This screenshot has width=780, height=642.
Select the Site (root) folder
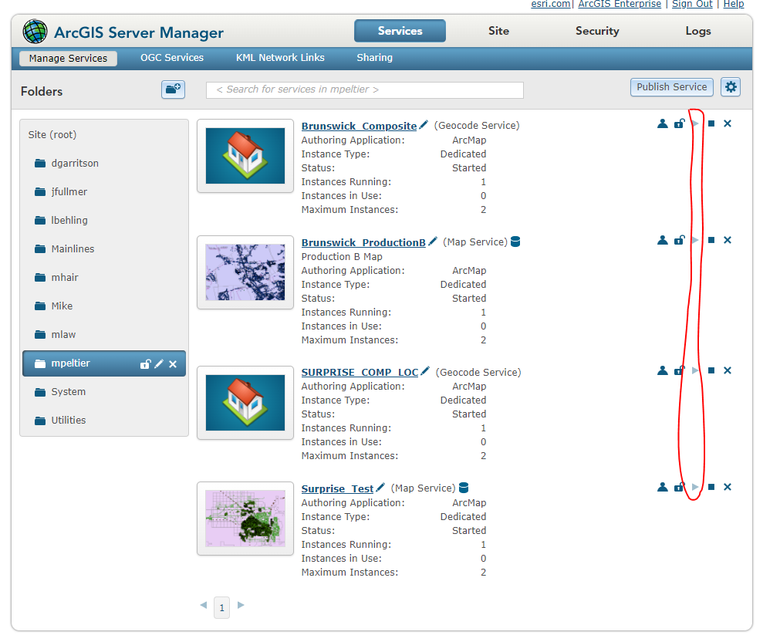[52, 135]
